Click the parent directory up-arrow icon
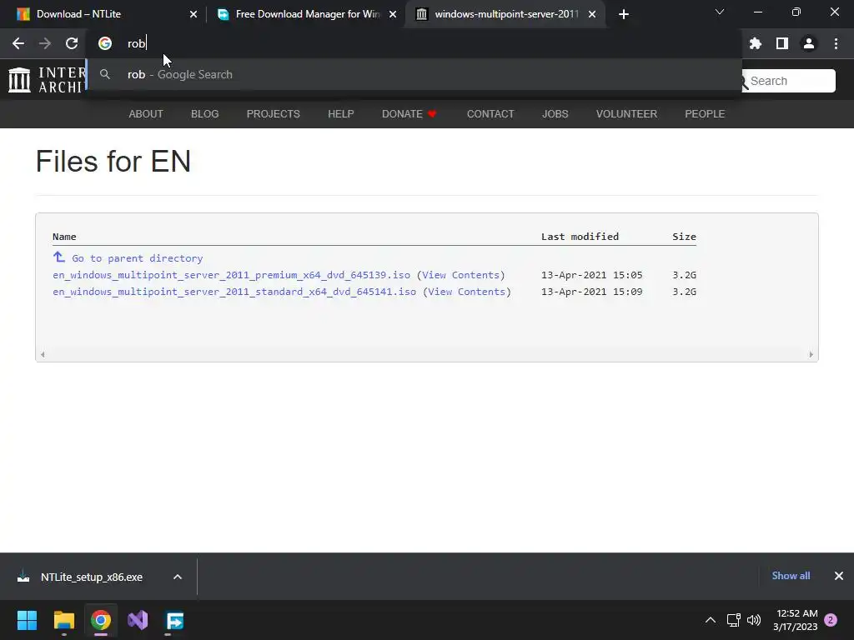Screen dimensions: 854x640 tap(59, 257)
